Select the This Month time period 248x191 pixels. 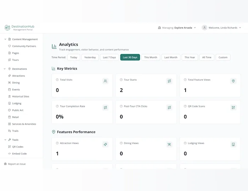coord(151,57)
